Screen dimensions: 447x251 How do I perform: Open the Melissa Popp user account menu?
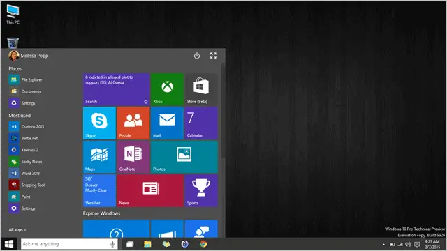pyautogui.click(x=29, y=56)
